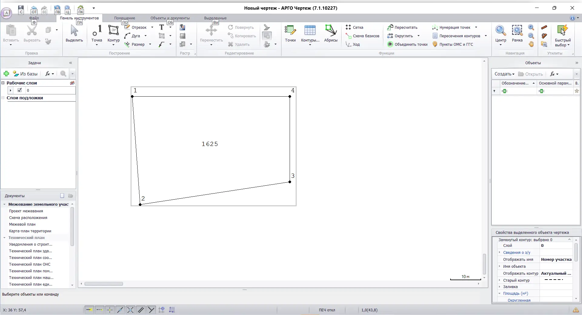Image resolution: width=582 pixels, height=315 pixels.
Task: Toggle midpoint snap in status bar
Action: pos(120,310)
